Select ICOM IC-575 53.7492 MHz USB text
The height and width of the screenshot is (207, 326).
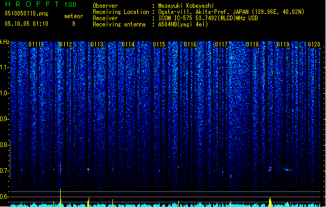point(208,18)
